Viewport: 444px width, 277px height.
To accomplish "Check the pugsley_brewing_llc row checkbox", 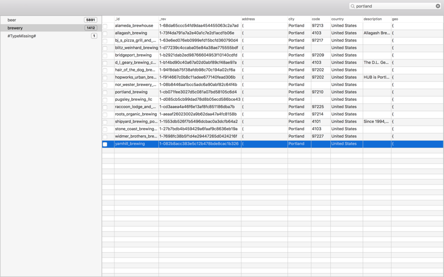I will [105, 100].
